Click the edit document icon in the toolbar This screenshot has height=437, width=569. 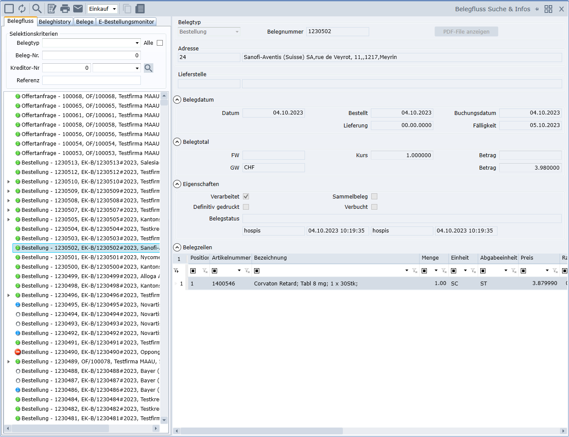click(x=52, y=9)
